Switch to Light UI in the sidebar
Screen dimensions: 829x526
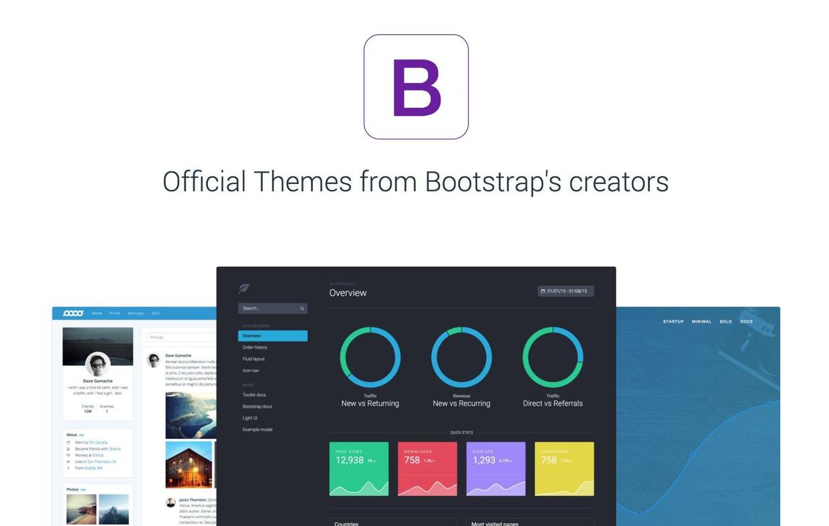[x=250, y=418]
